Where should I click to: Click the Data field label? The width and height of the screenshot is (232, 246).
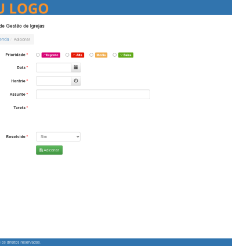(x=21, y=68)
